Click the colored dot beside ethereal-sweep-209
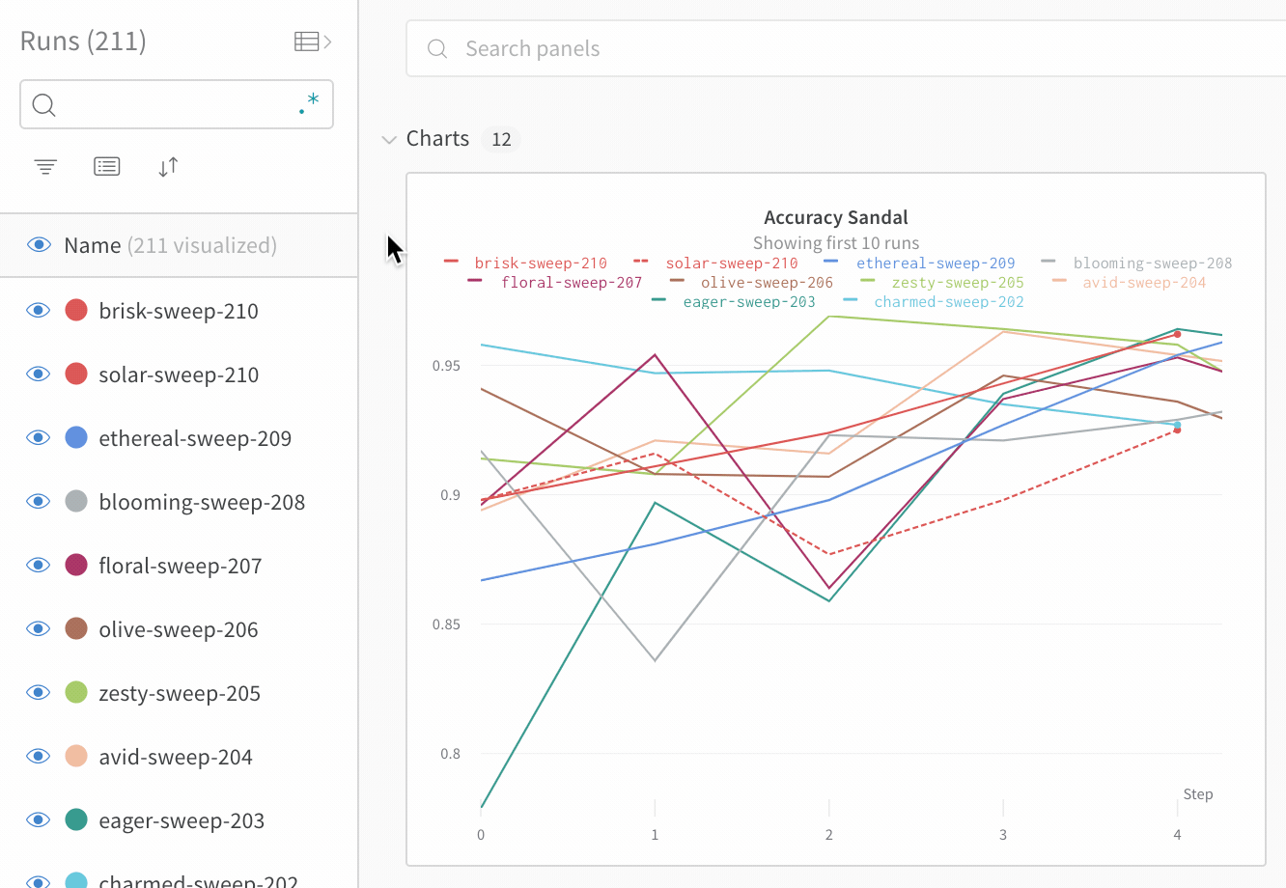Screen dimensions: 1286x888 pos(75,436)
